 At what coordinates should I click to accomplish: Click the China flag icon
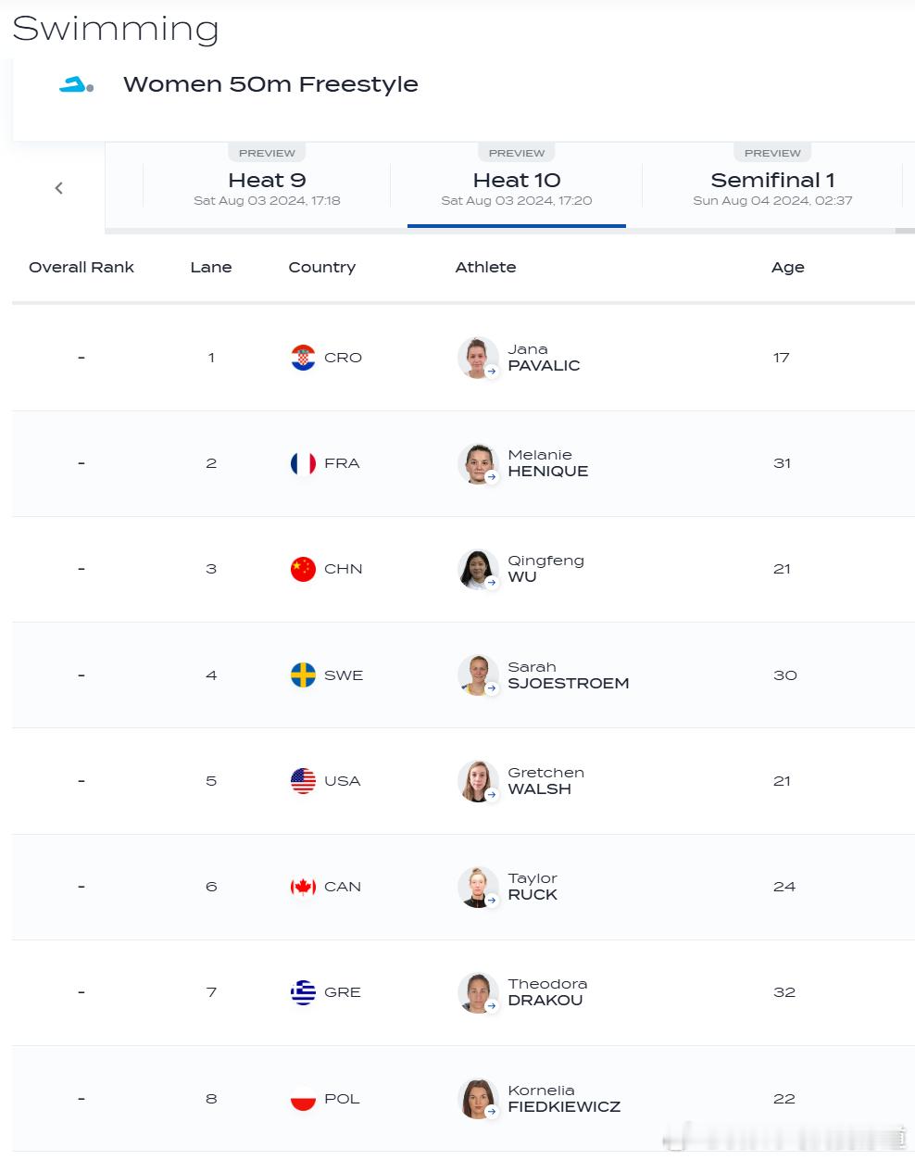(x=303, y=569)
